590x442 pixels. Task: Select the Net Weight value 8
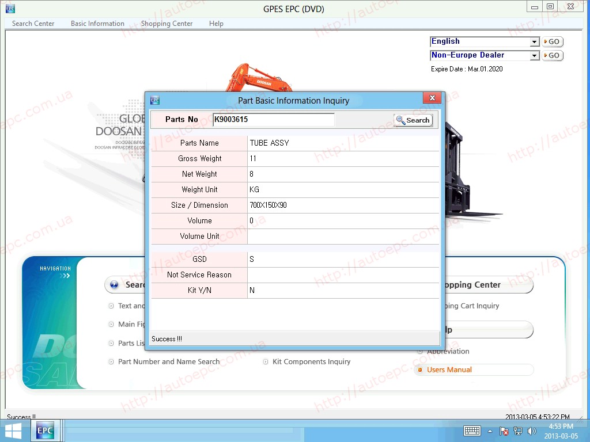tap(251, 174)
